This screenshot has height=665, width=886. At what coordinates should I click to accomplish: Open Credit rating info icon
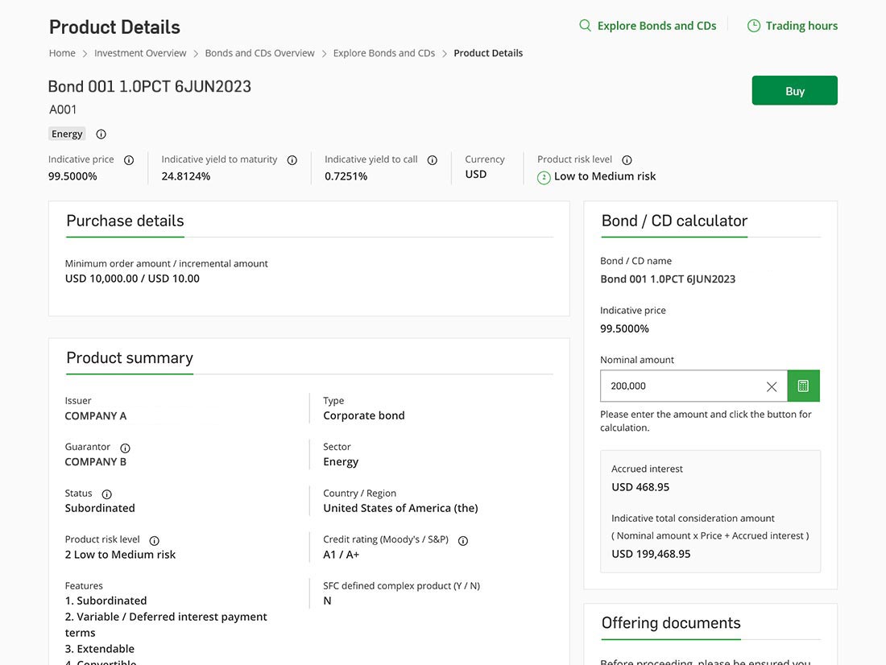[x=463, y=541]
